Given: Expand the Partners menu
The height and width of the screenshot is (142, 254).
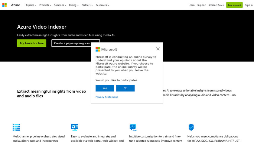Looking at the screenshot, I should pyautogui.click(x=87, y=5).
